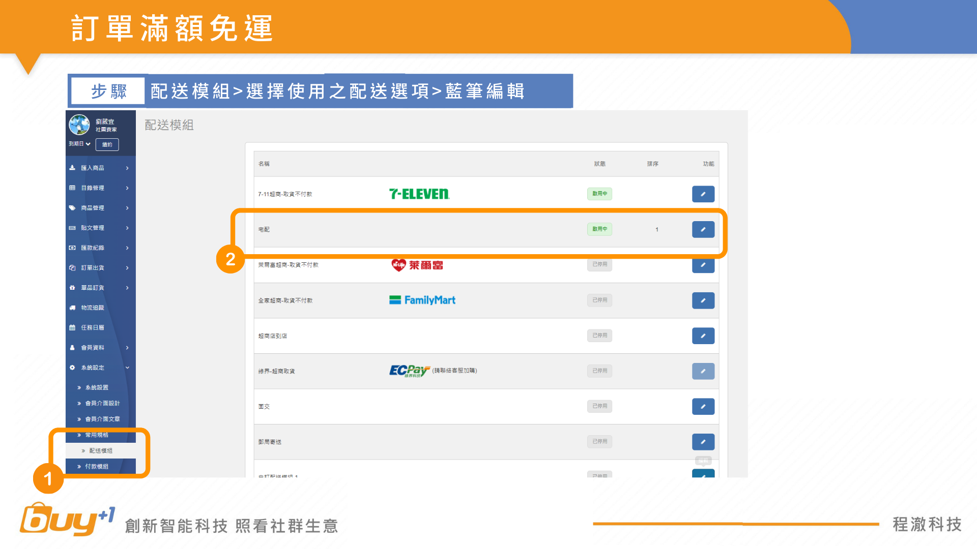Click the user avatar in the sidebar
The height and width of the screenshot is (549, 977).
79,124
